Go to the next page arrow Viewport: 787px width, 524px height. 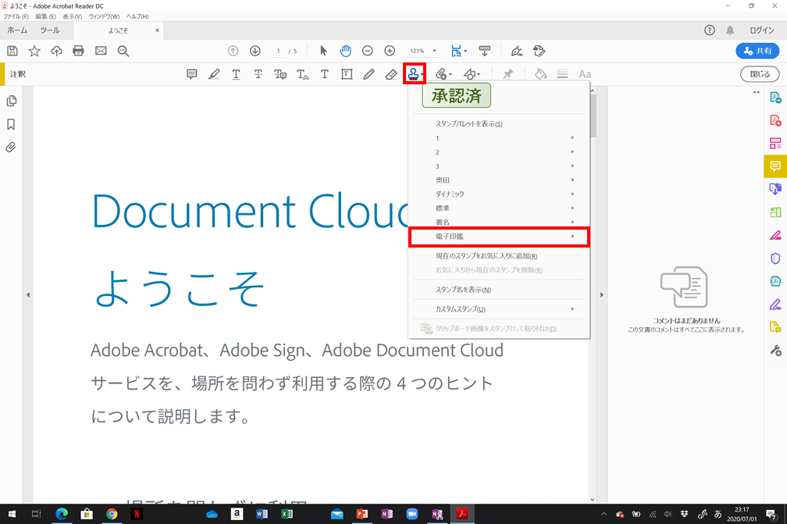(255, 51)
